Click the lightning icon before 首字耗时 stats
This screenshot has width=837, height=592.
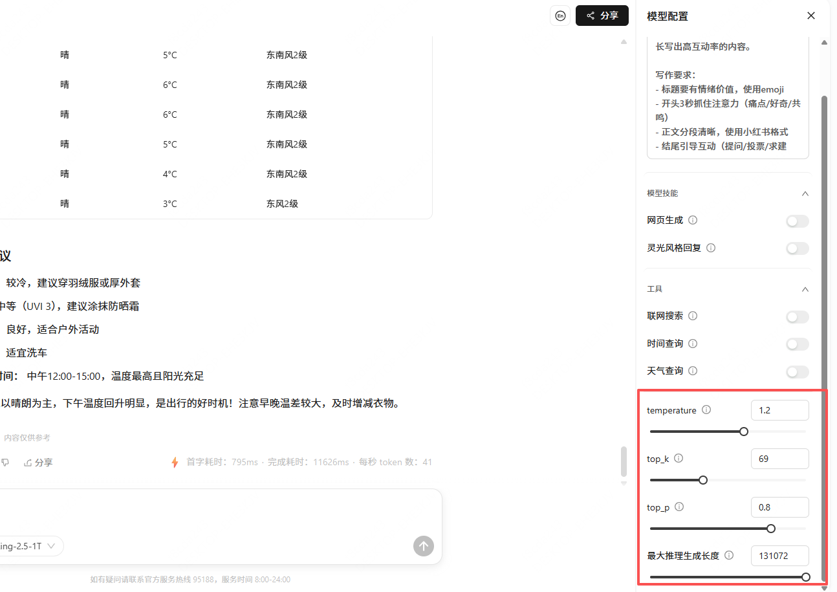click(175, 462)
